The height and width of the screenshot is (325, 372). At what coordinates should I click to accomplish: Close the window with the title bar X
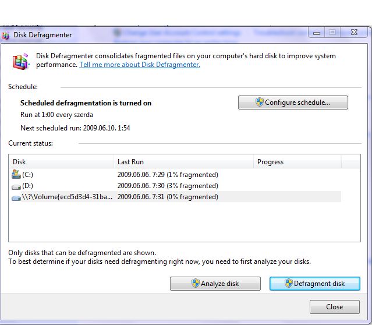(354, 32)
